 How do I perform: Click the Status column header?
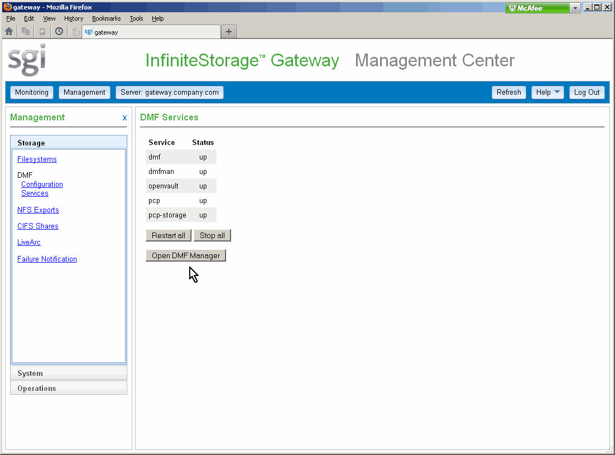pos(203,142)
